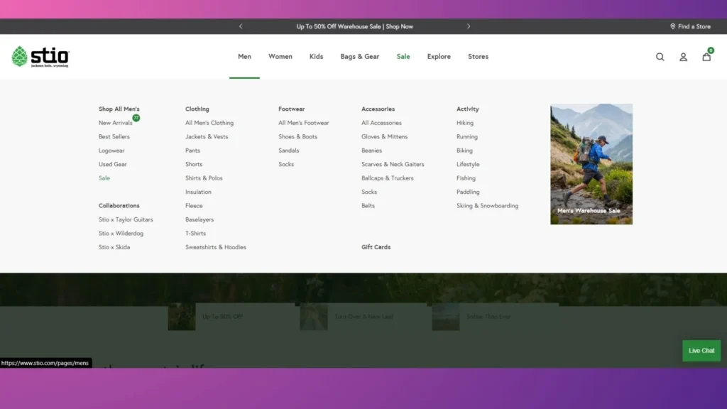Click the green 0 badge on the cart
The width and height of the screenshot is (727, 409).
711,51
